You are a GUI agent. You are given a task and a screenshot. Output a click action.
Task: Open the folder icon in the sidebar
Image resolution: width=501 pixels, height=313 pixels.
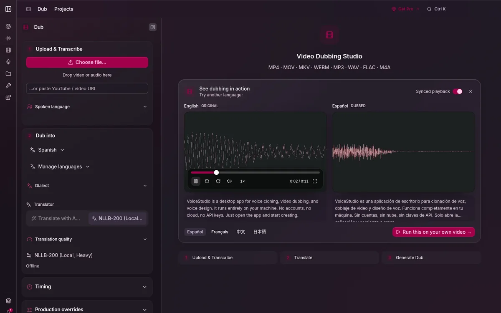[8, 74]
